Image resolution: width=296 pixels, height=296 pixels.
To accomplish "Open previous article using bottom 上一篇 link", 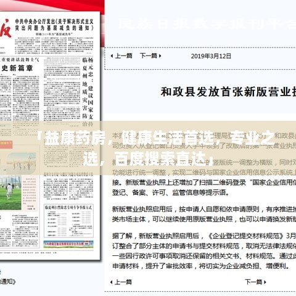I will [123, 282].
